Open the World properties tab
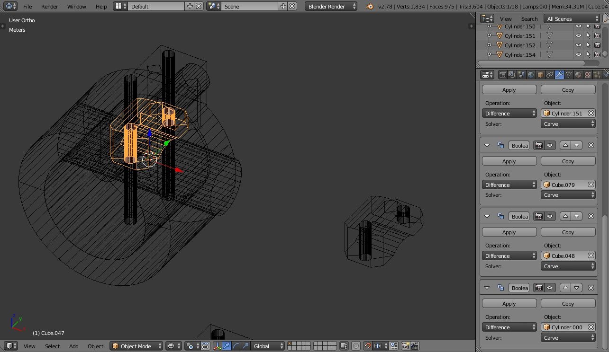 (x=531, y=75)
